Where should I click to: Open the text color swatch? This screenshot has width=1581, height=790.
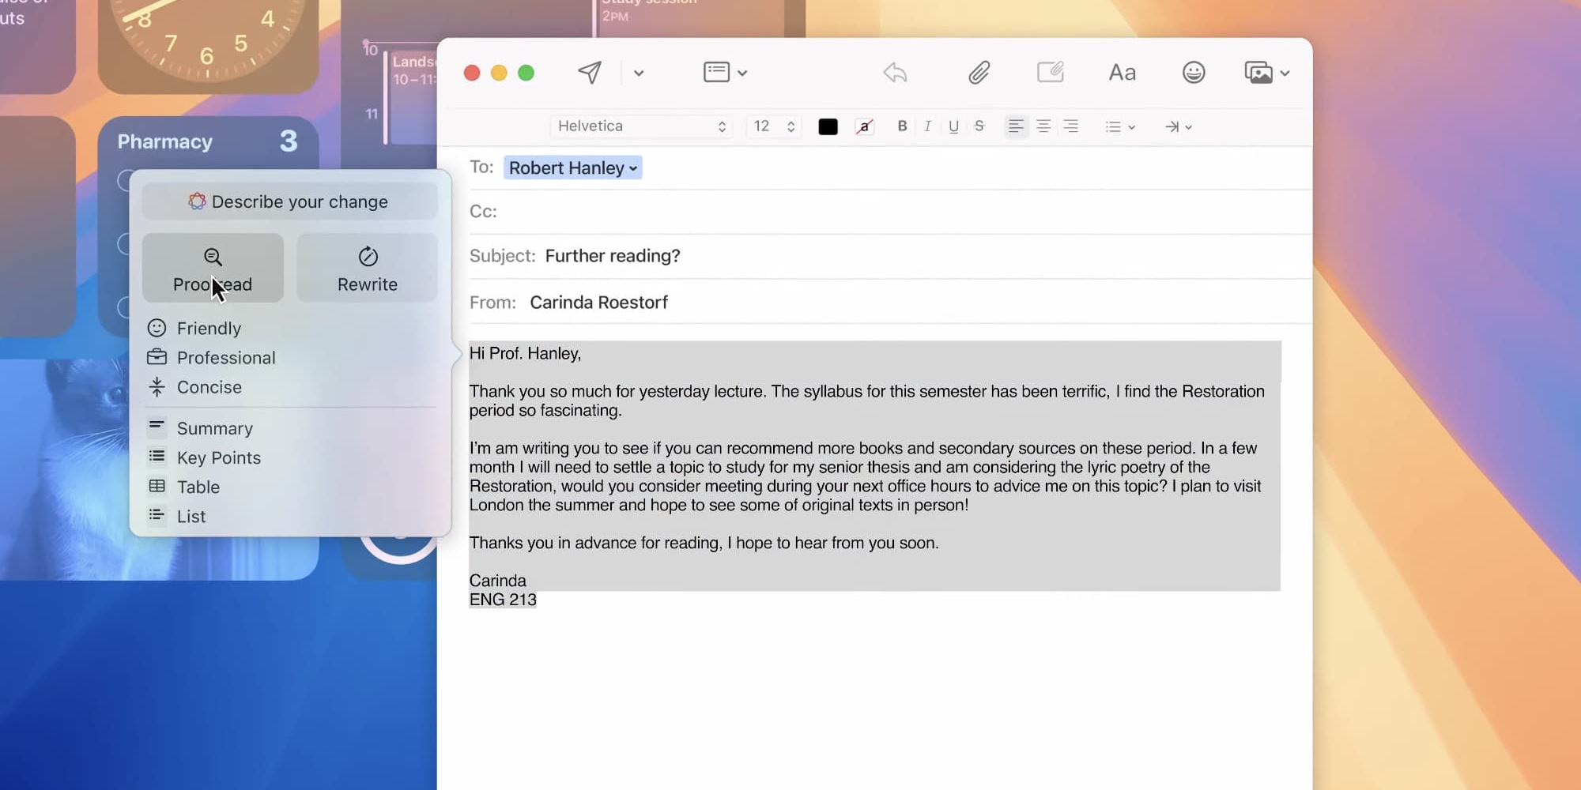coord(827,126)
